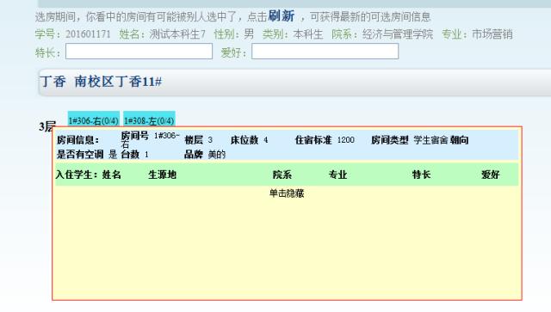Focus the 特长 input field
Image resolution: width=551 pixels, height=312 pixels.
click(x=139, y=52)
